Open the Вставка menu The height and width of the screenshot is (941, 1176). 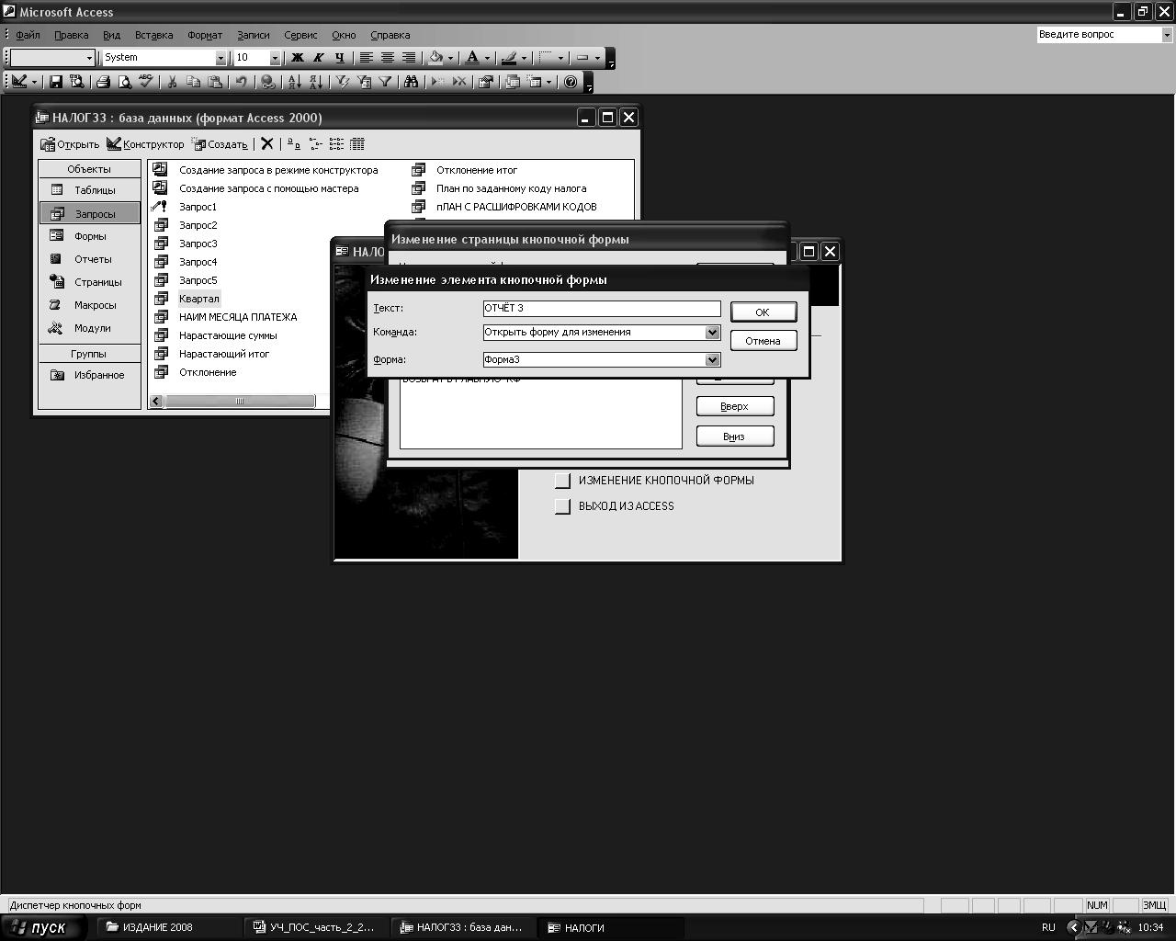point(153,35)
